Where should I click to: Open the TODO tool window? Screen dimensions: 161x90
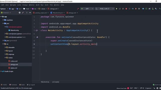(4, 85)
